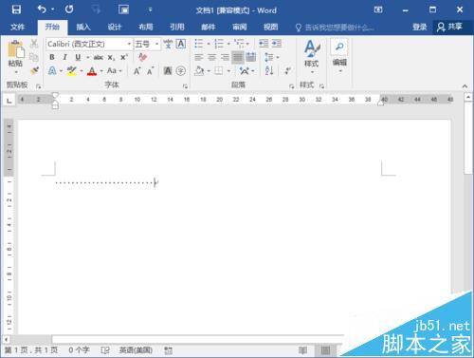Switch to the Design tab
474x358 pixels.
click(115, 27)
